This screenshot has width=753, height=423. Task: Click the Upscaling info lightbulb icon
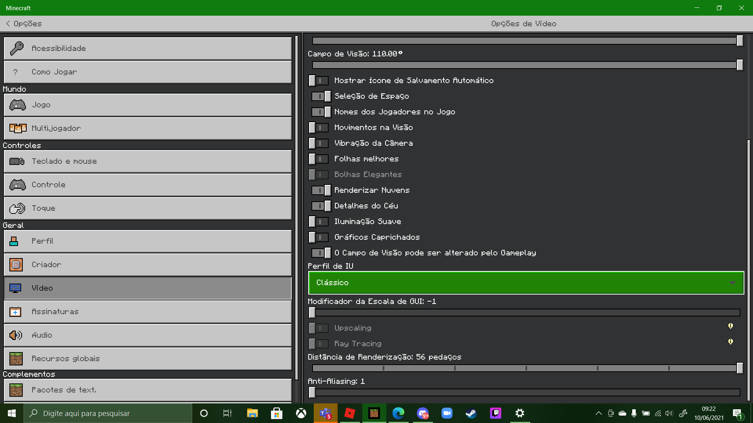(x=730, y=326)
